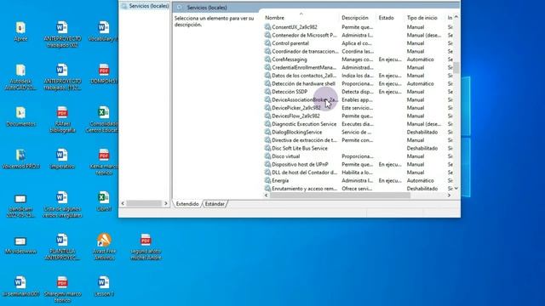This screenshot has height=306, width=545.
Task: Select the Detección de hardware shell service
Action: [303, 83]
